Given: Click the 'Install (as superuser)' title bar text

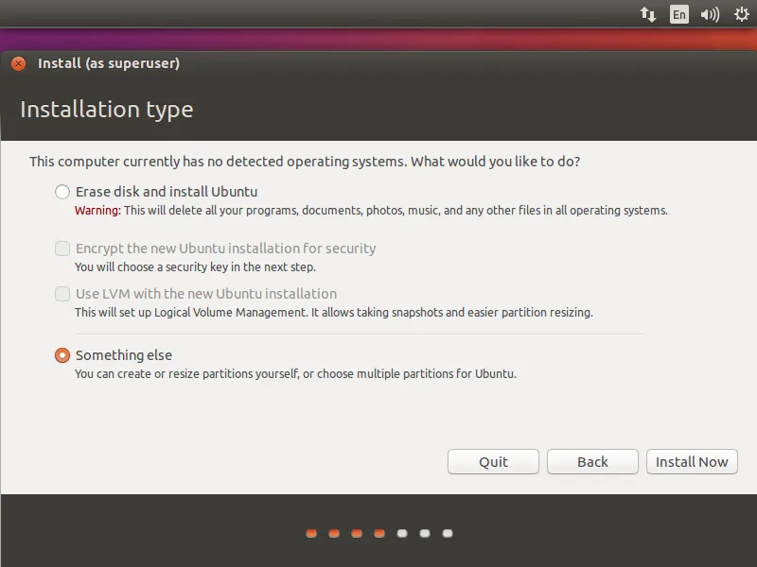Looking at the screenshot, I should tap(109, 63).
